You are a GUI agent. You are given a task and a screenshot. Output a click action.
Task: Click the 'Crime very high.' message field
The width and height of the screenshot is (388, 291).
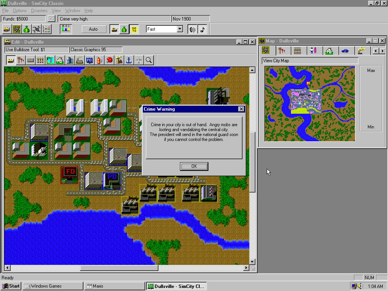pos(114,19)
